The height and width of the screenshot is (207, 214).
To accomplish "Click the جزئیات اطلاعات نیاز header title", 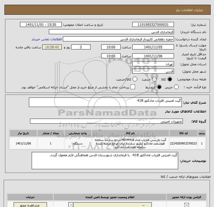I will (x=190, y=10).
